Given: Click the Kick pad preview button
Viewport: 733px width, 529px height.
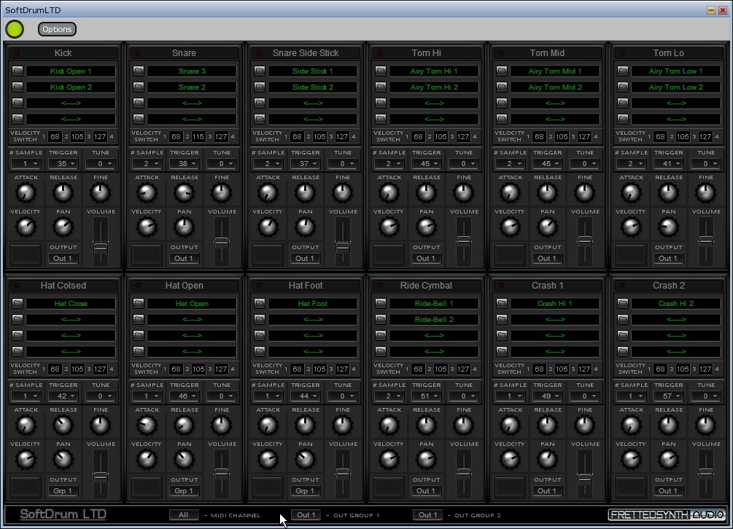Looking at the screenshot, I should point(26,254).
